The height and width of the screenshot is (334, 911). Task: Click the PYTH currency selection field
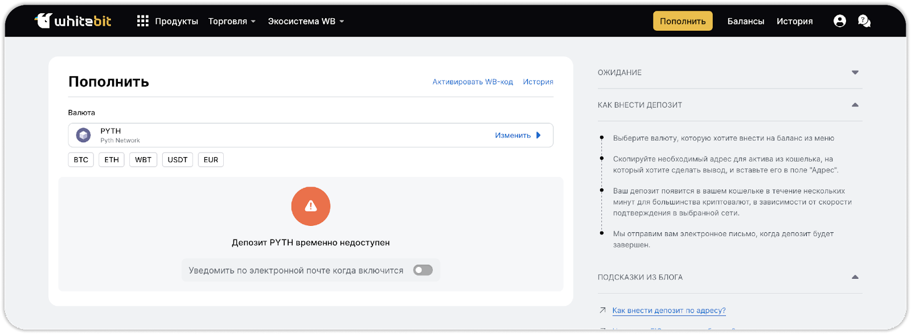pos(285,135)
